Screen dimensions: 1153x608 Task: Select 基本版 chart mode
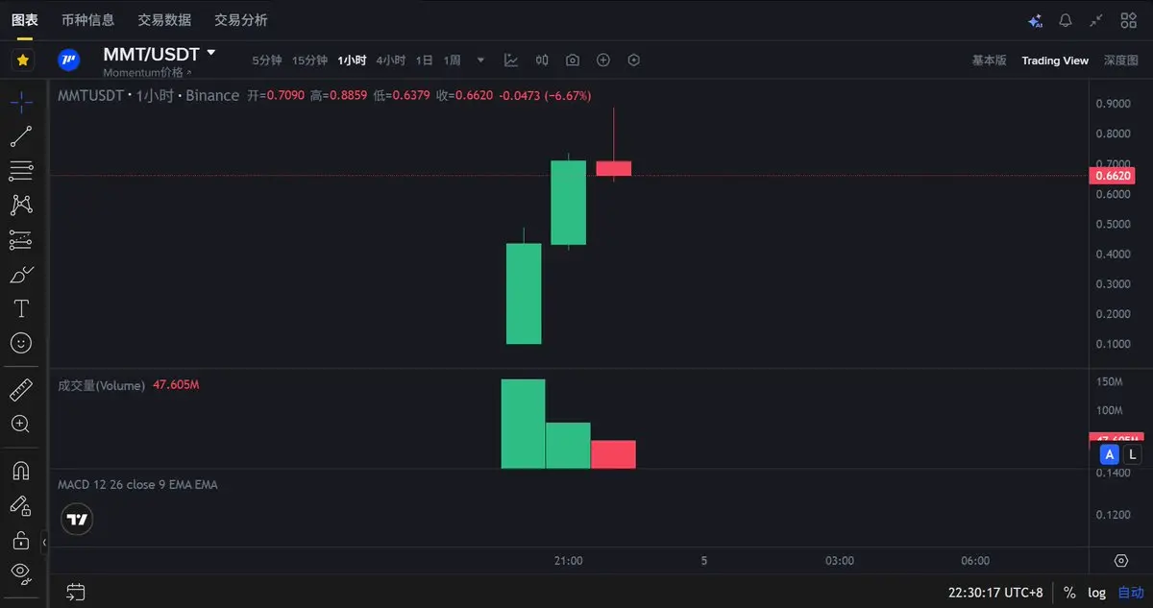pyautogui.click(x=989, y=61)
